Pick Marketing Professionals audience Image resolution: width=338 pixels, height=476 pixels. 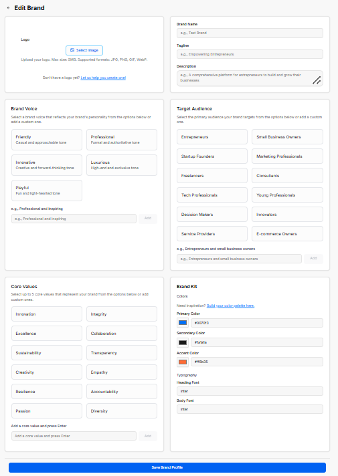(x=287, y=156)
